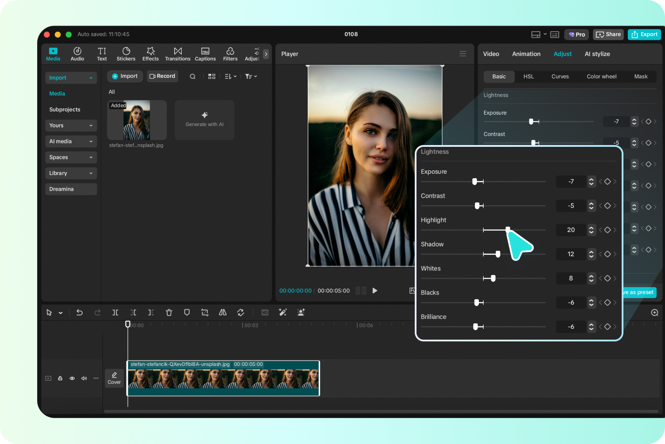
Task: Select the stefan-stef unsplash.jpg media thumbnail
Action: [x=137, y=120]
